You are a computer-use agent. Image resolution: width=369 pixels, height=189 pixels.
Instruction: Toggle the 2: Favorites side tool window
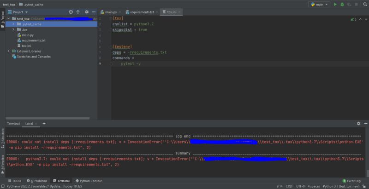3,164
